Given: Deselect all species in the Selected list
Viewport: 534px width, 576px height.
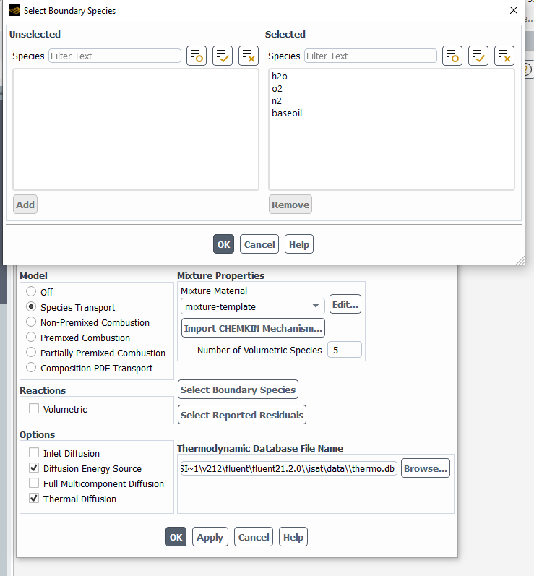Looking at the screenshot, I should pyautogui.click(x=504, y=56).
